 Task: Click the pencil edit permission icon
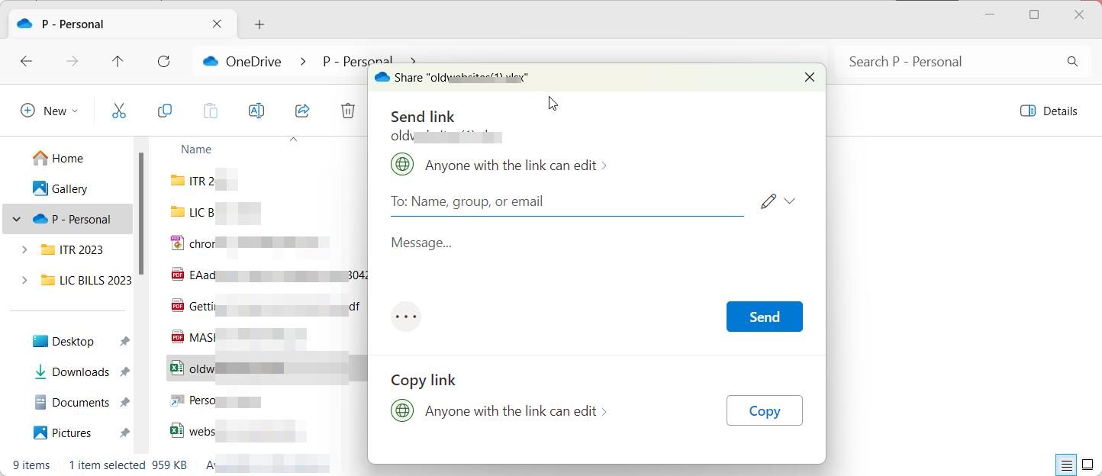pyautogui.click(x=768, y=201)
